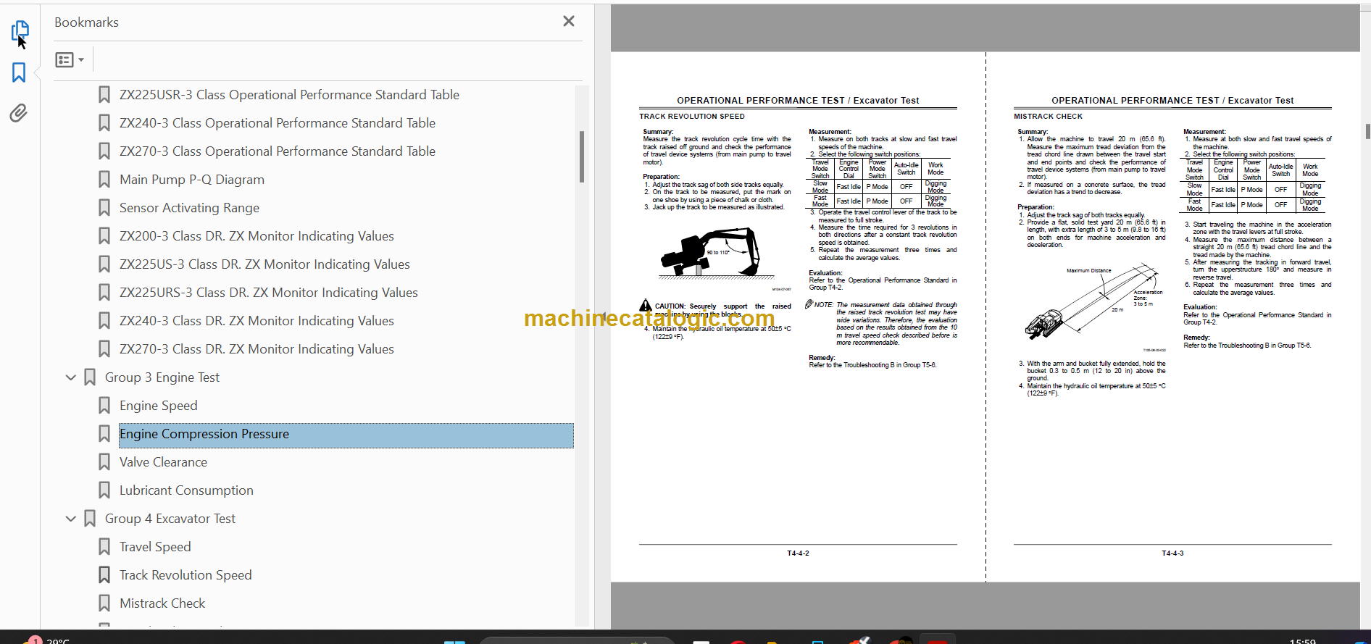Click the bookmark icon beside Travel Speed
This screenshot has width=1371, height=644.
104,547
